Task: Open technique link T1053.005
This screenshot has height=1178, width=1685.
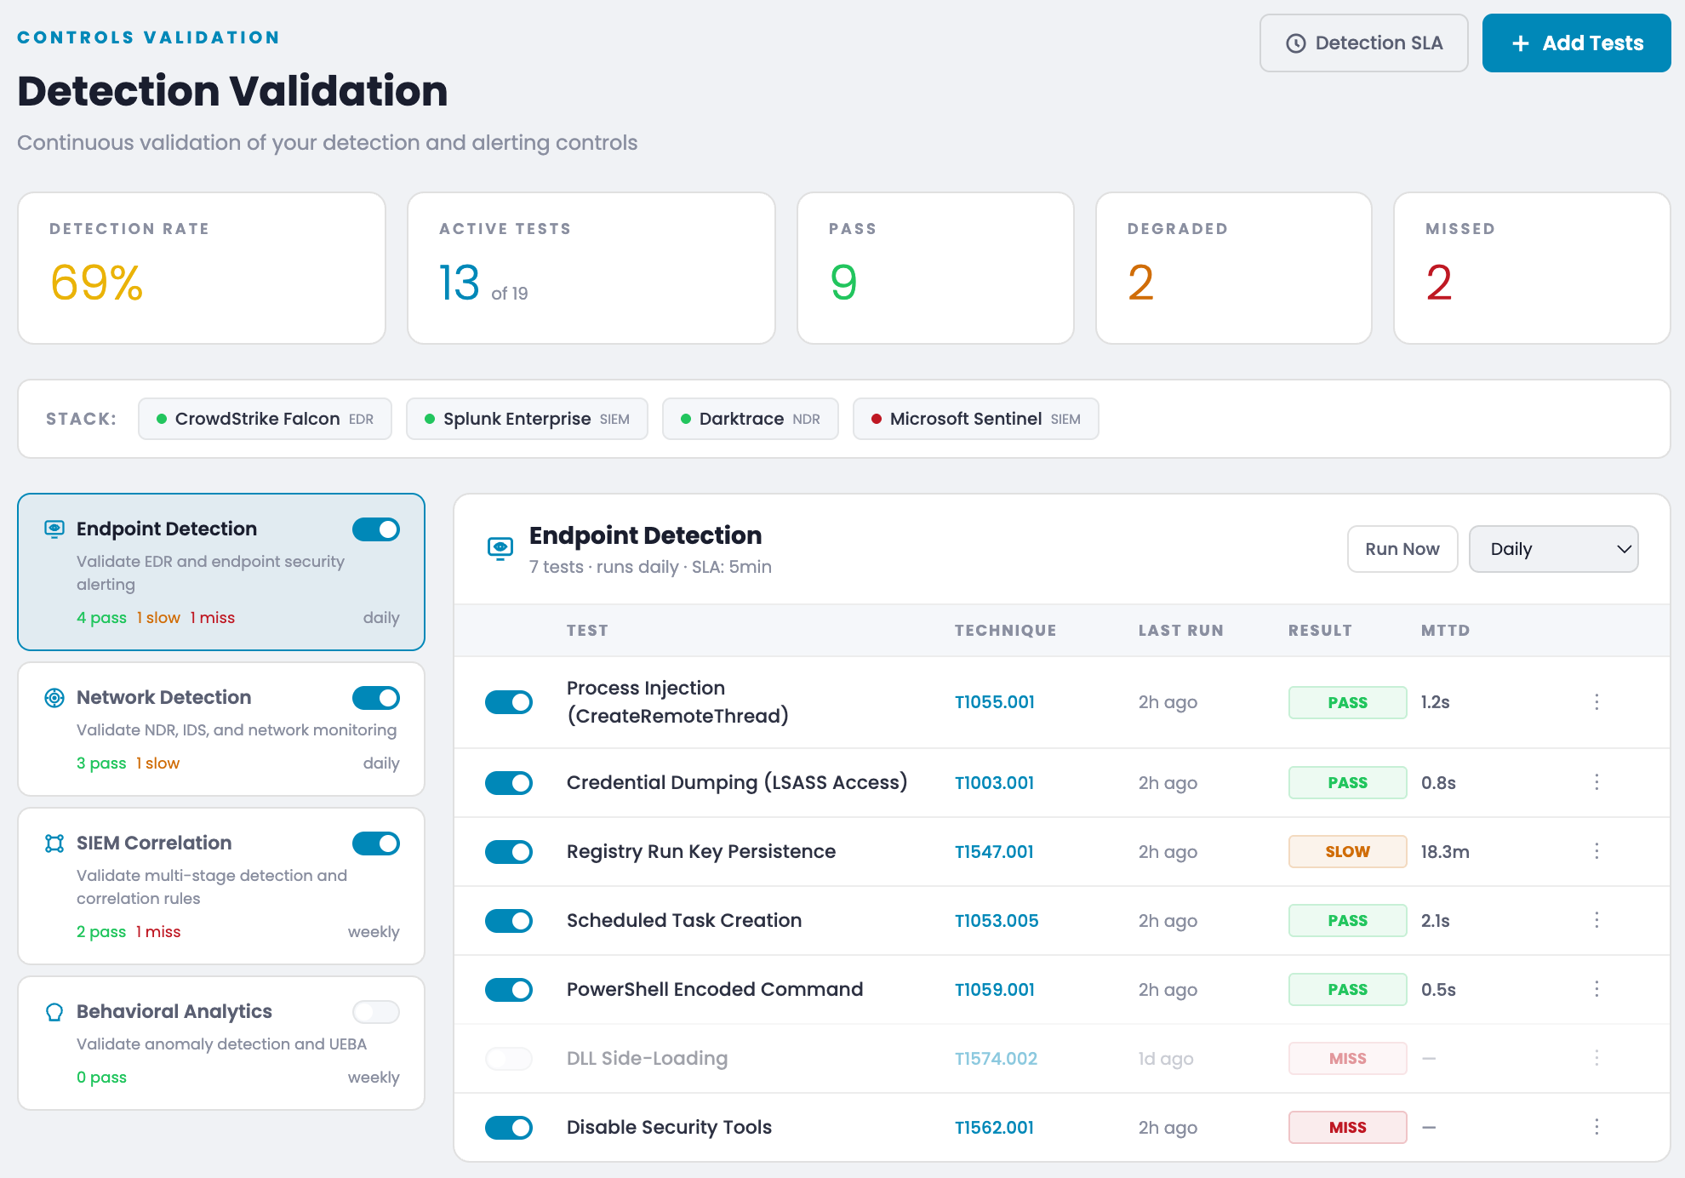Action: [x=997, y=921]
